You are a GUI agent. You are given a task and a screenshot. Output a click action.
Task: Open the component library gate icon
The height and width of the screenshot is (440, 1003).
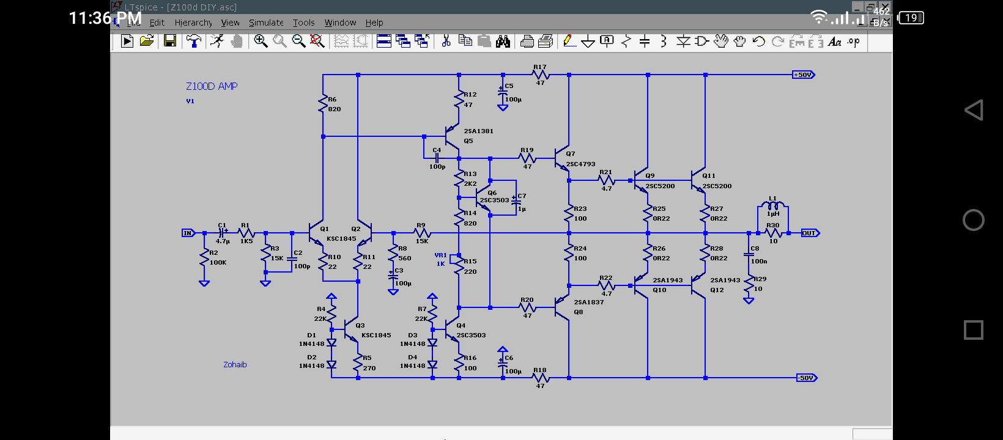(x=702, y=41)
